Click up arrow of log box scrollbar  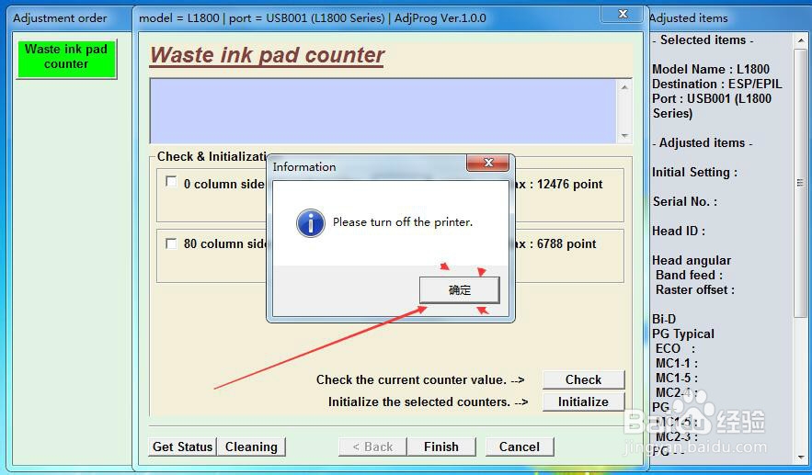tap(624, 87)
